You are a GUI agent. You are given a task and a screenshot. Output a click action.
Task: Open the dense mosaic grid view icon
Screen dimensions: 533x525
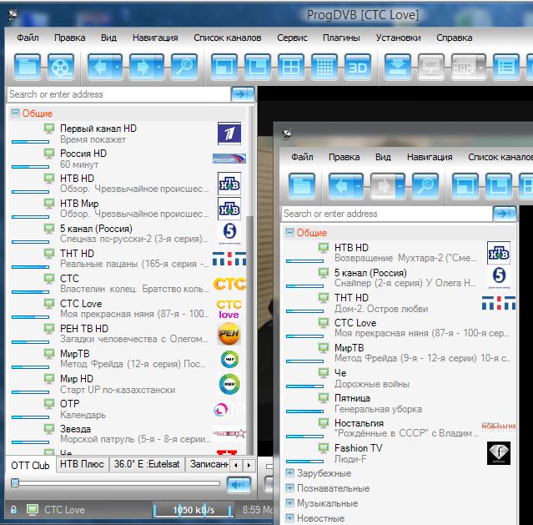(x=324, y=67)
